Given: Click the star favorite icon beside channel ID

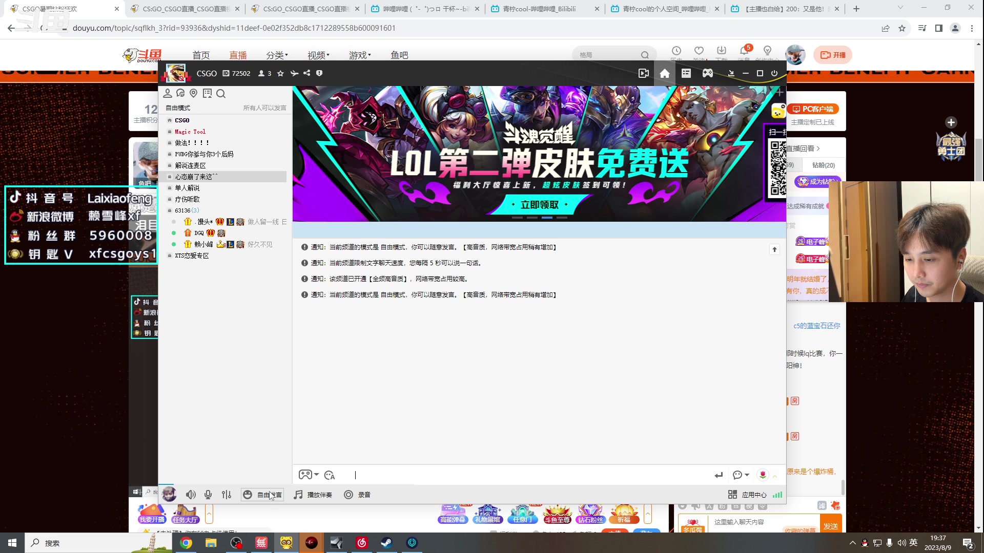Looking at the screenshot, I should pos(280,73).
